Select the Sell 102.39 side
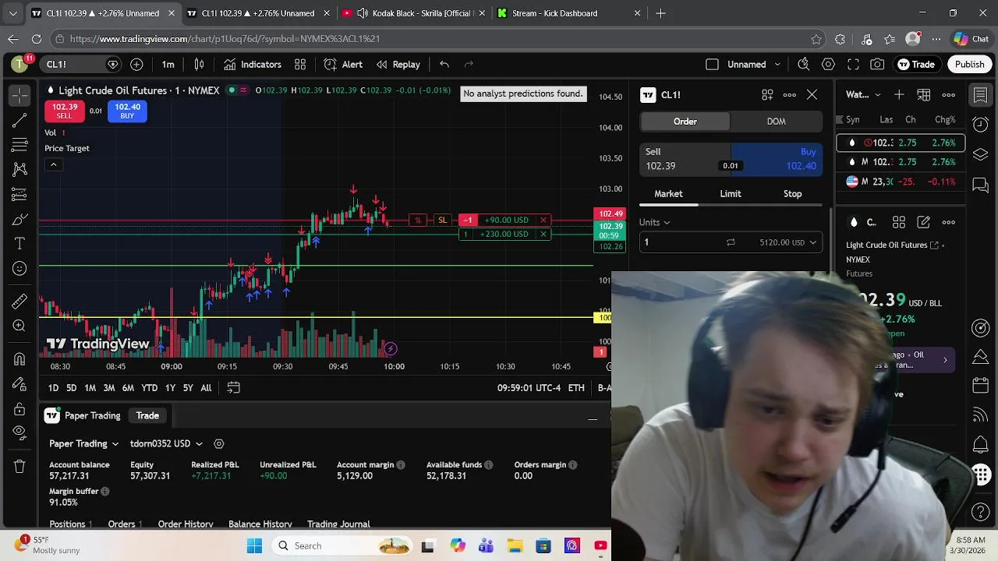This screenshot has width=998, height=561. (x=685, y=159)
